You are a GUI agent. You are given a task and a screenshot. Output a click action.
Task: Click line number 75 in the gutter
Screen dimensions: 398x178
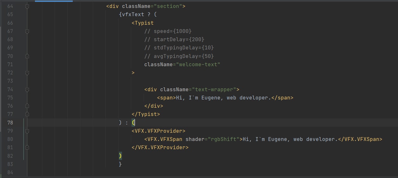pos(10,98)
